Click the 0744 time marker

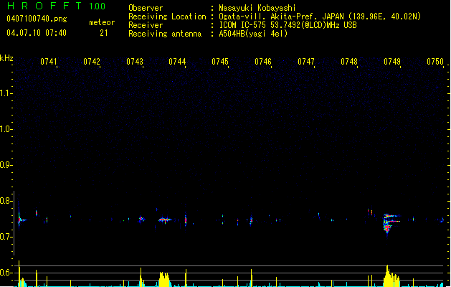coord(177,62)
